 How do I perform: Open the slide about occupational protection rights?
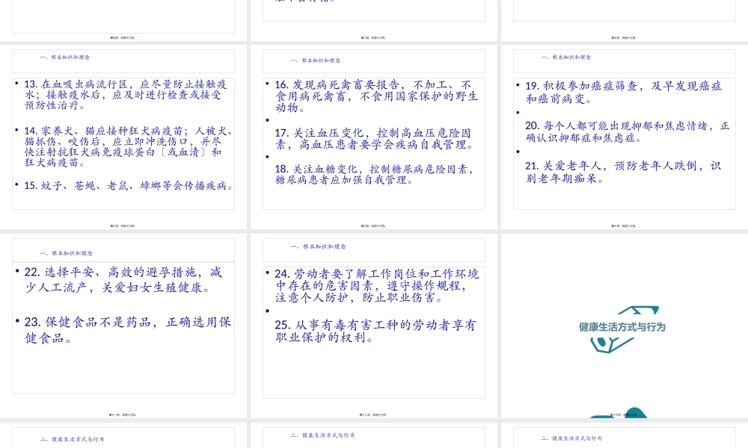coord(373,321)
